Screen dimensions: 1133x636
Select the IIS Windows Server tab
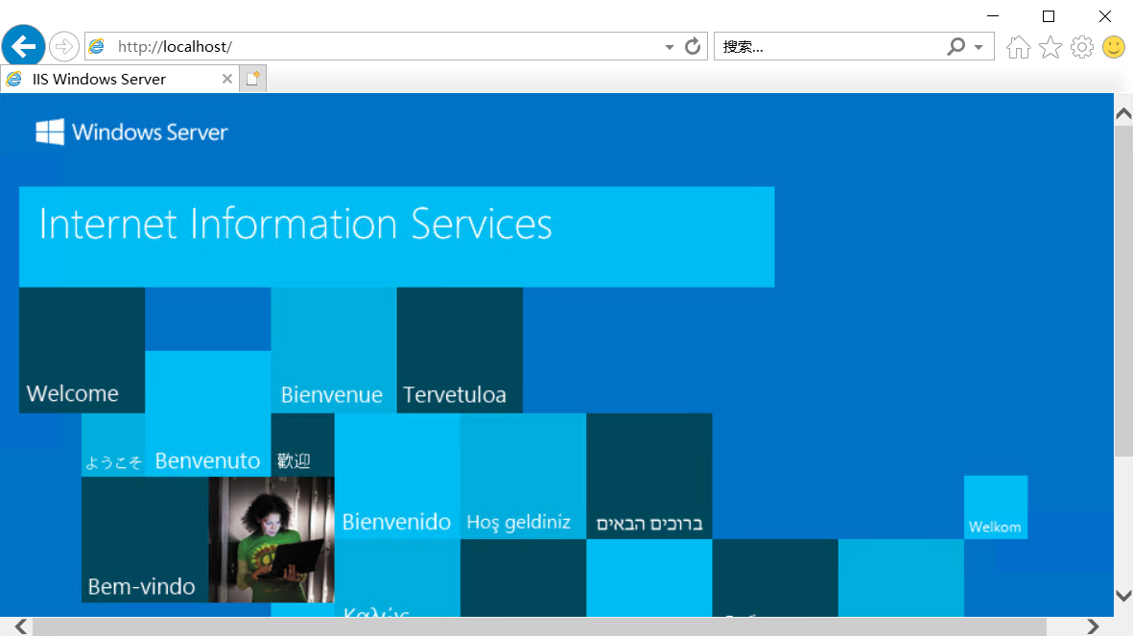[x=119, y=79]
